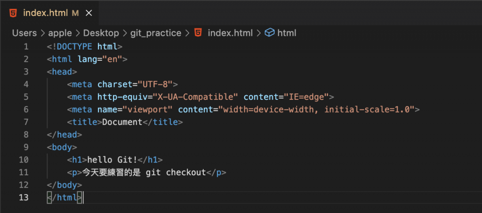The height and width of the screenshot is (213, 482).
Task: Click line number 13 in the gutter
Action: pyautogui.click(x=24, y=197)
